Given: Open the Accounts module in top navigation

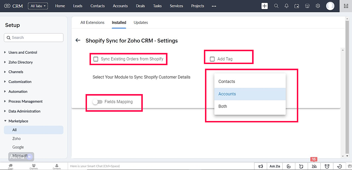Looking at the screenshot, I should (120, 6).
